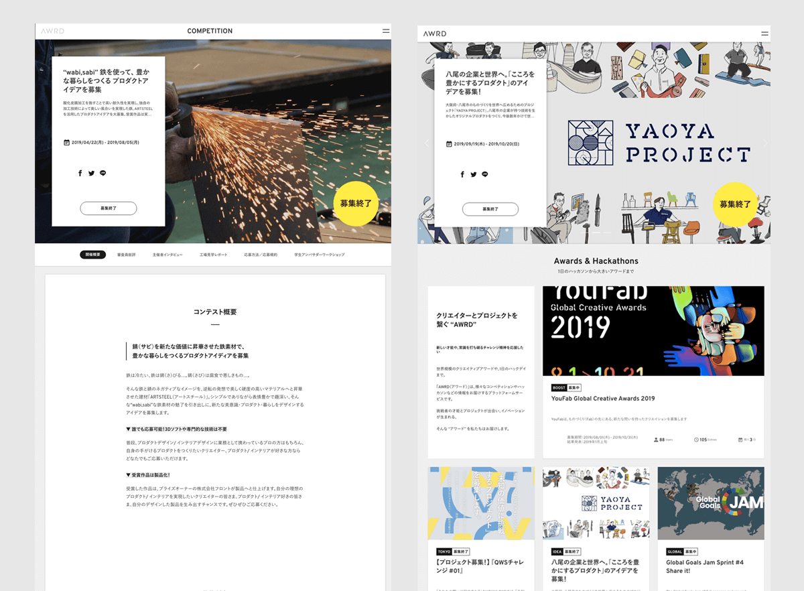Share the wabi,sabi contest via LINE

point(103,173)
